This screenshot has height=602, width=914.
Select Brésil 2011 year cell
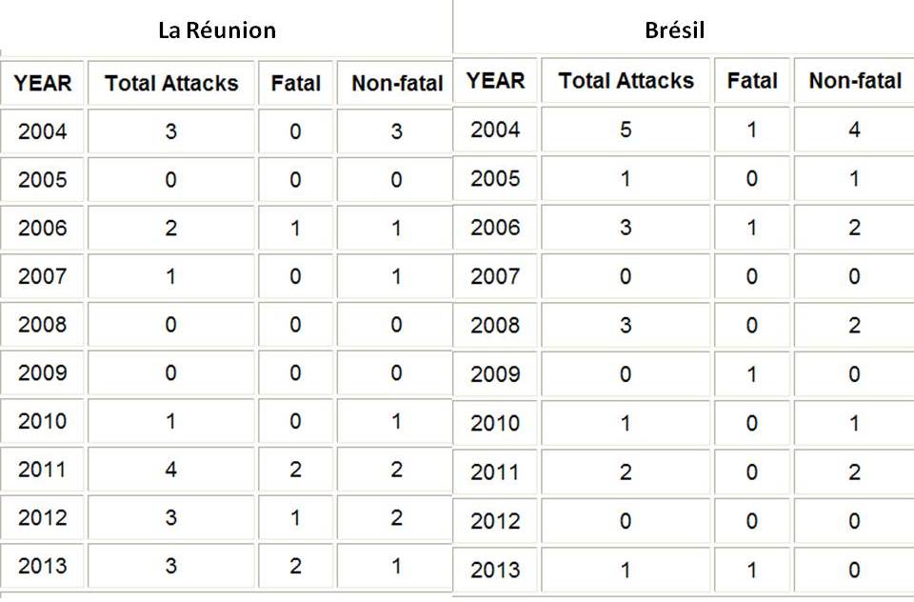(x=496, y=472)
